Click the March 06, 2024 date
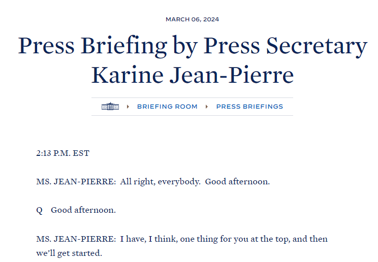 point(192,19)
